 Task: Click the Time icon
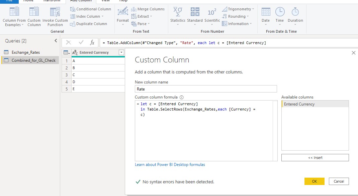pos(280,12)
